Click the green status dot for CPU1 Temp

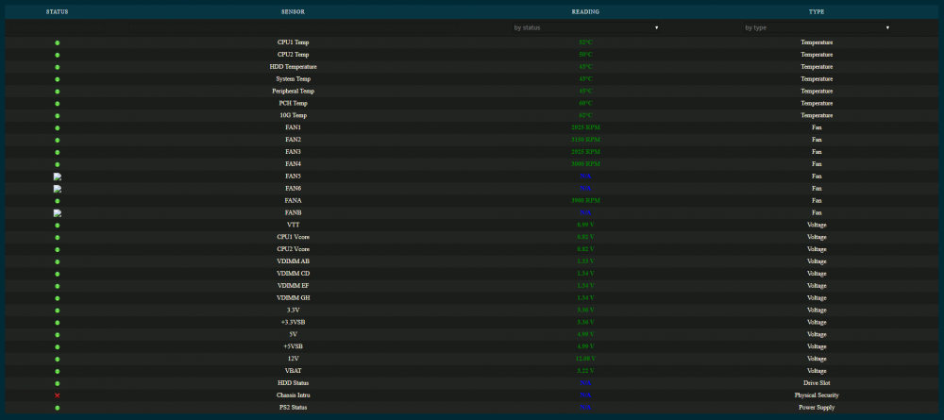coord(58,43)
